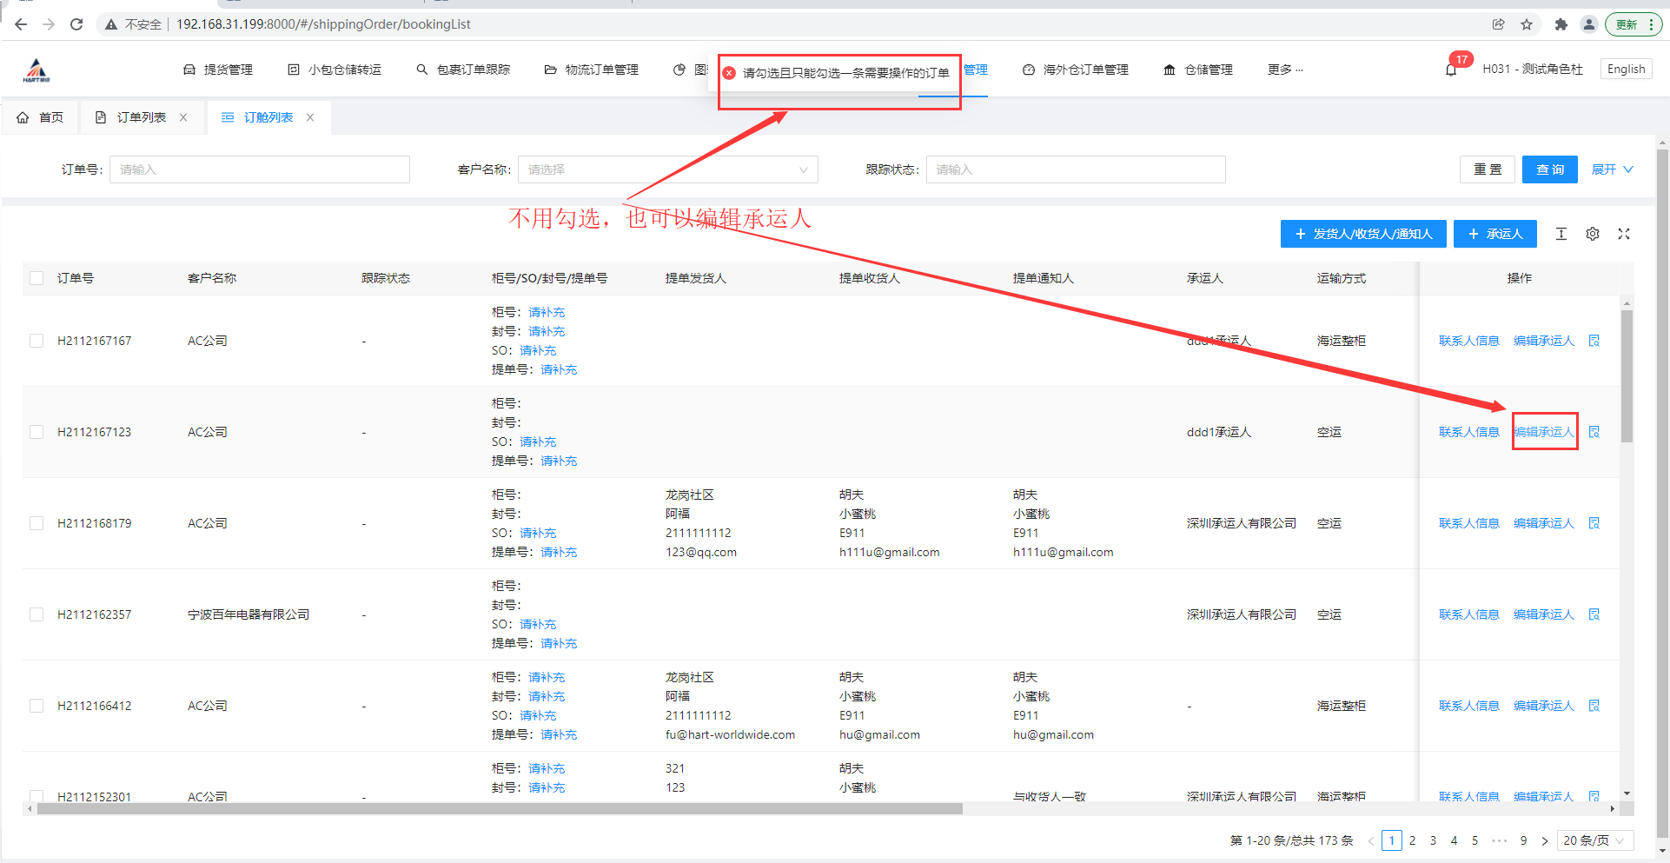1670x863 pixels.
Task: Reload the page with browser refresh
Action: (76, 24)
